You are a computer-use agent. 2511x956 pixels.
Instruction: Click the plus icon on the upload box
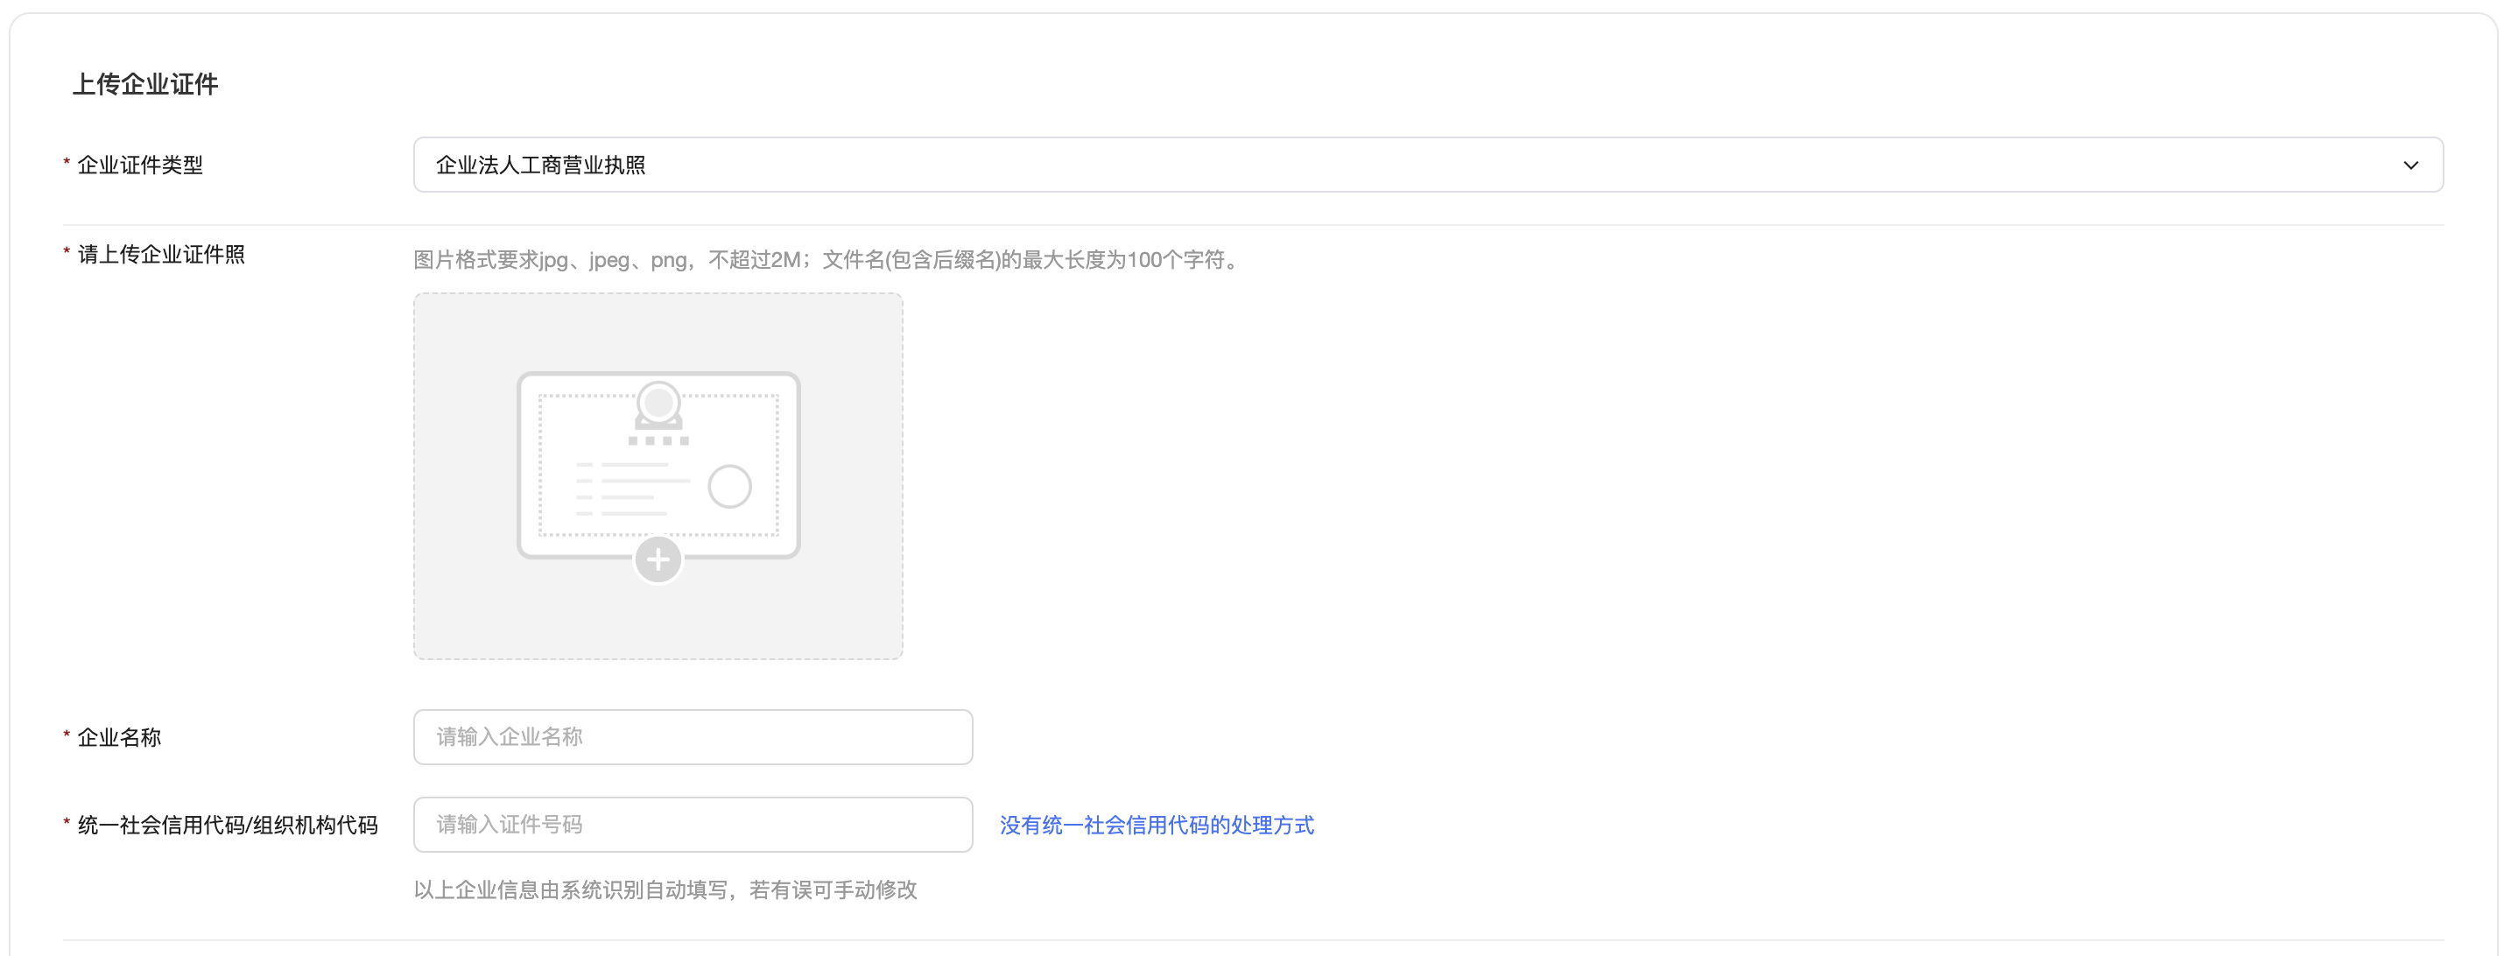[x=658, y=559]
